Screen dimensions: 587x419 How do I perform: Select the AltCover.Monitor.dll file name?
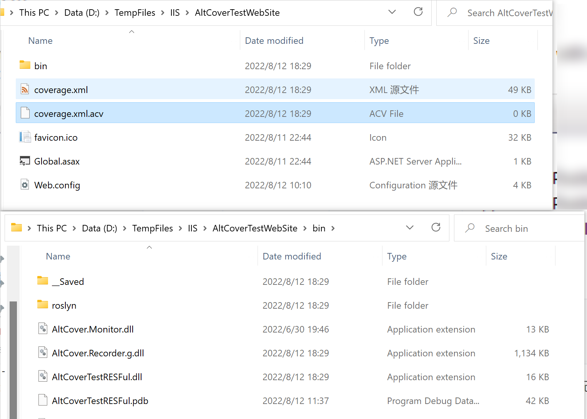coord(93,329)
